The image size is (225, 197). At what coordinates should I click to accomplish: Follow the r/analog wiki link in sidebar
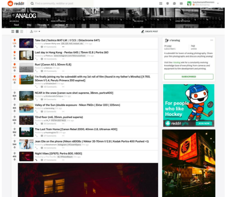(x=176, y=62)
